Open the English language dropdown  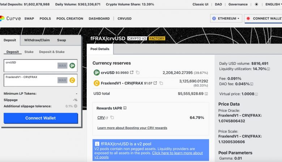click(274, 4)
